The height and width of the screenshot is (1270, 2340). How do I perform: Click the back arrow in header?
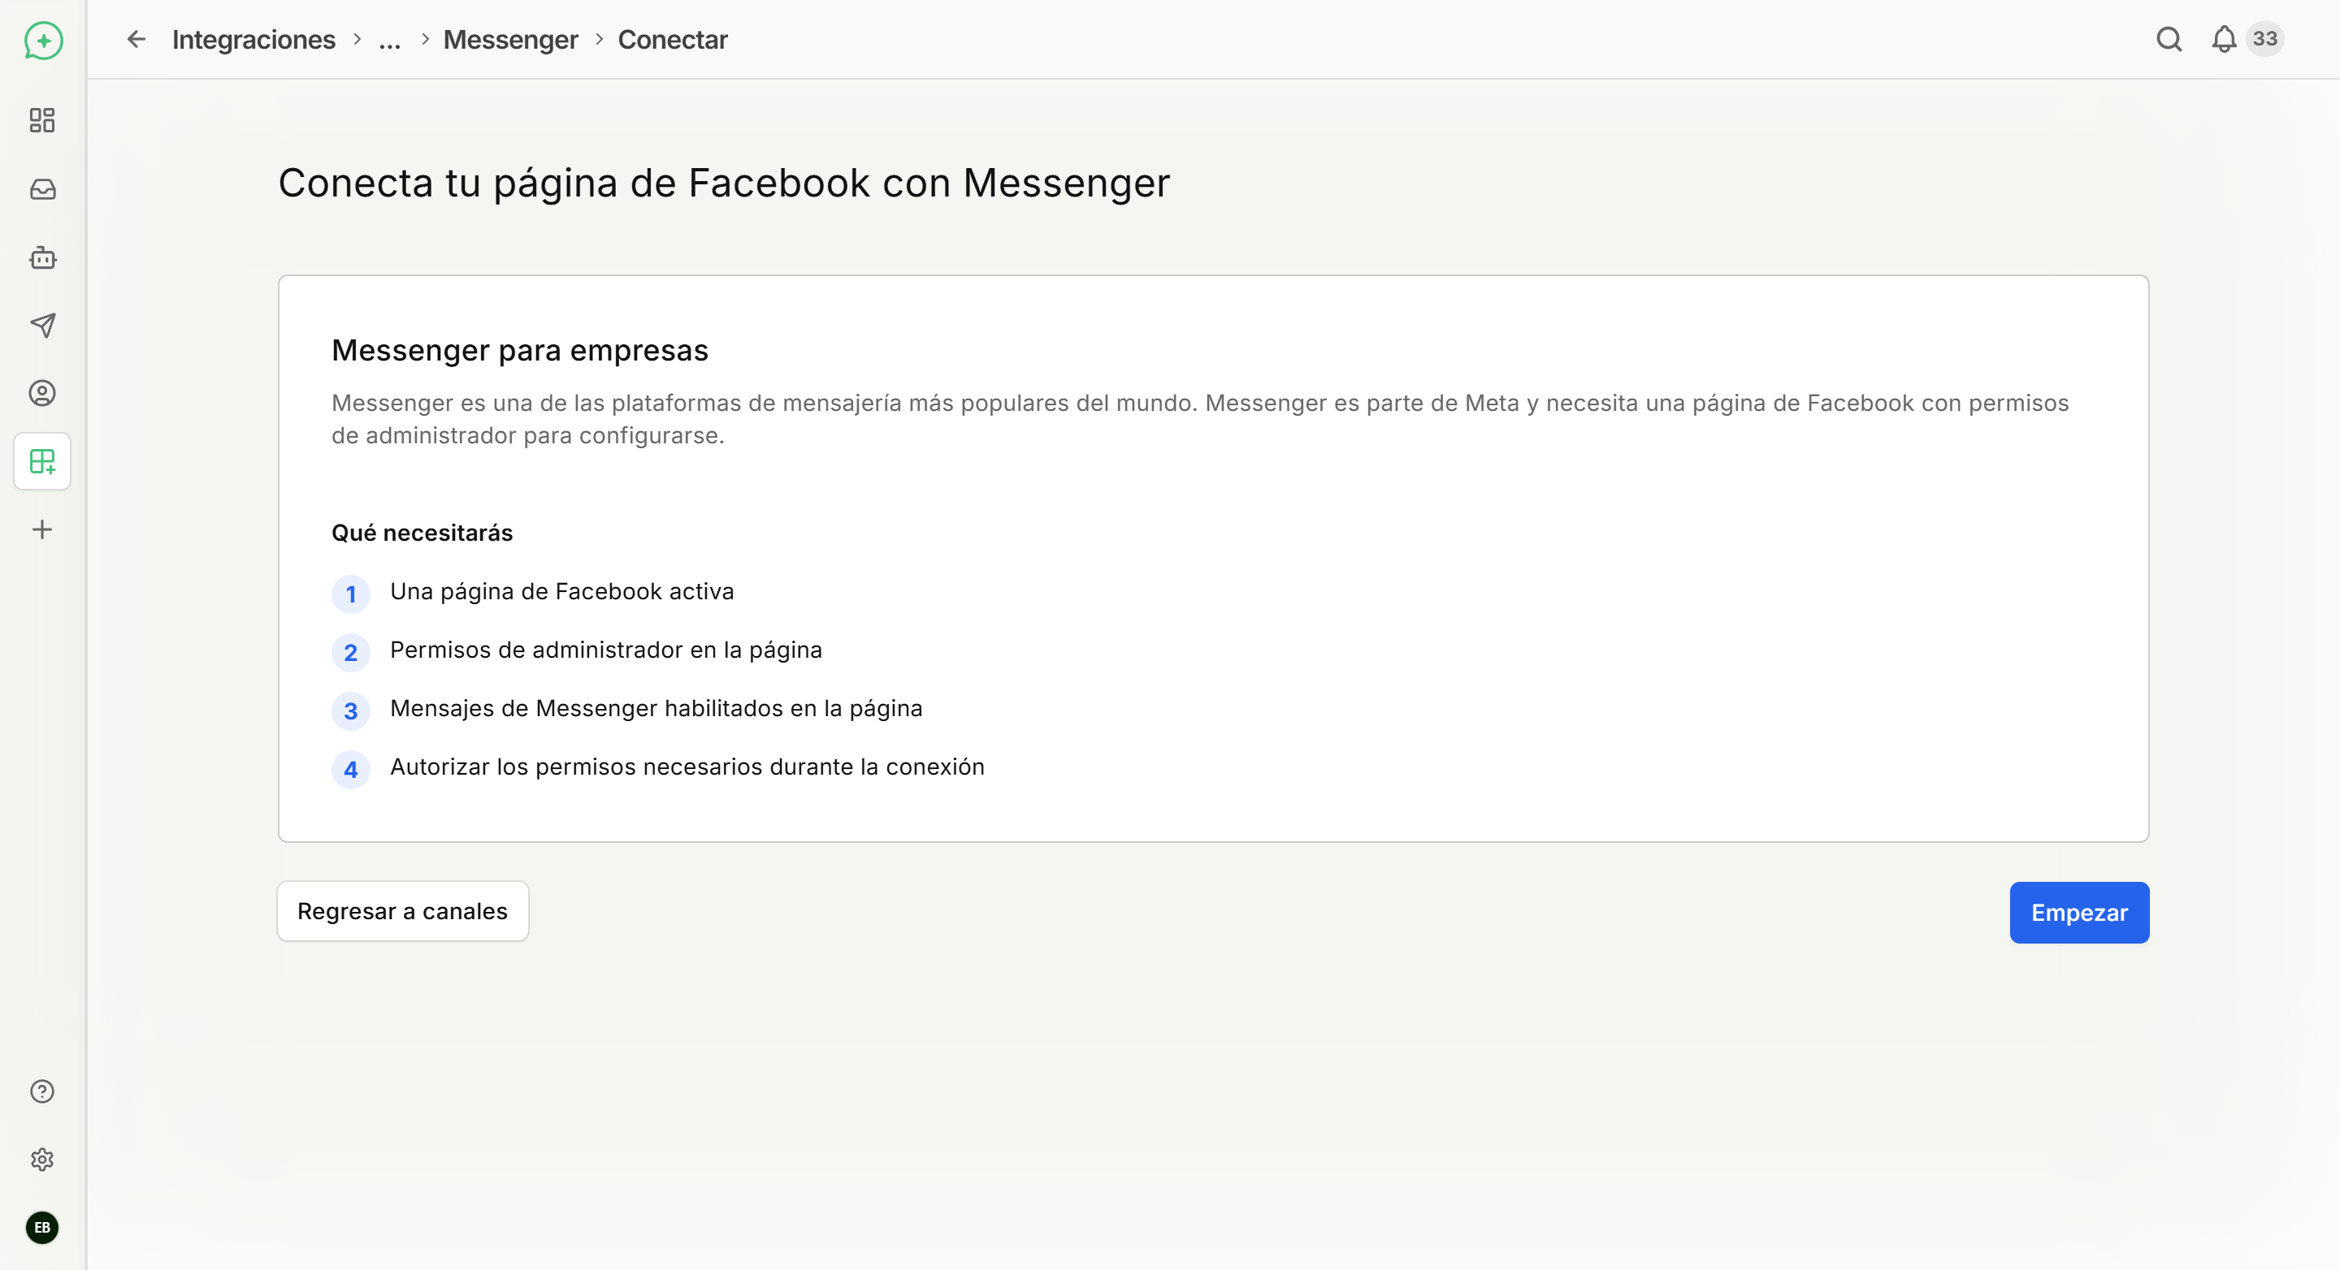click(x=136, y=39)
